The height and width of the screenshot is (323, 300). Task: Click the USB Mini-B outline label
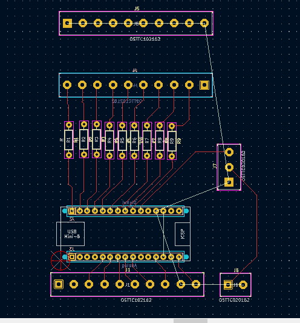(72, 234)
